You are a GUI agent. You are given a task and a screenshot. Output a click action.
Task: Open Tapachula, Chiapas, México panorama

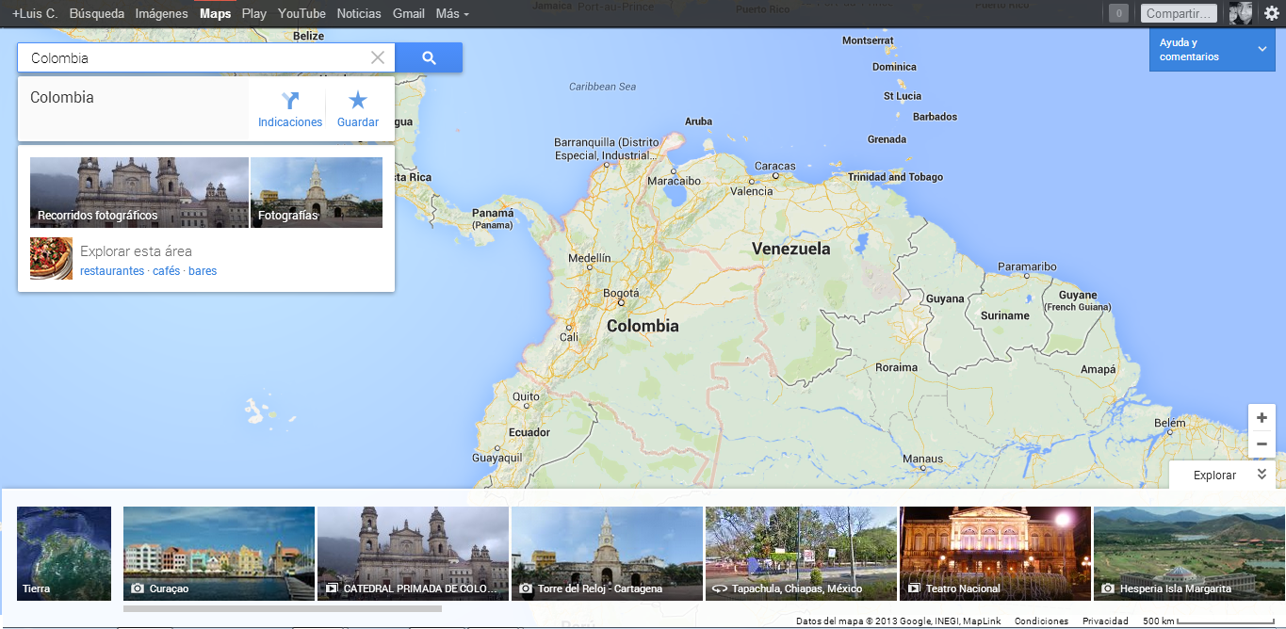801,554
